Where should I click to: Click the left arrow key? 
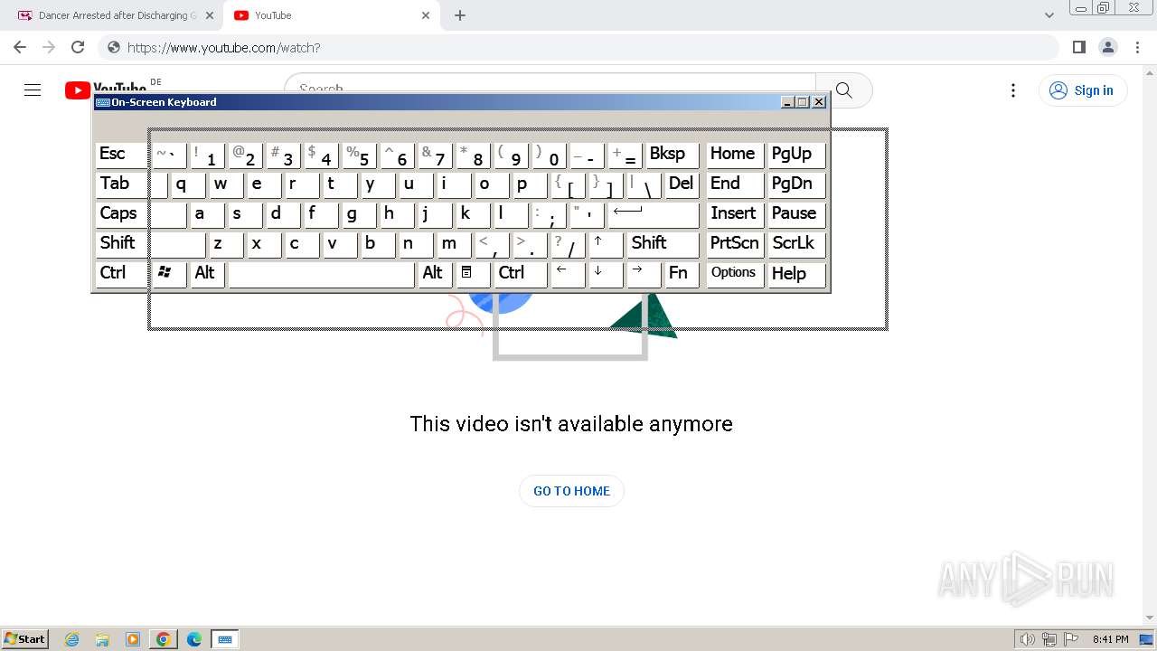(568, 274)
